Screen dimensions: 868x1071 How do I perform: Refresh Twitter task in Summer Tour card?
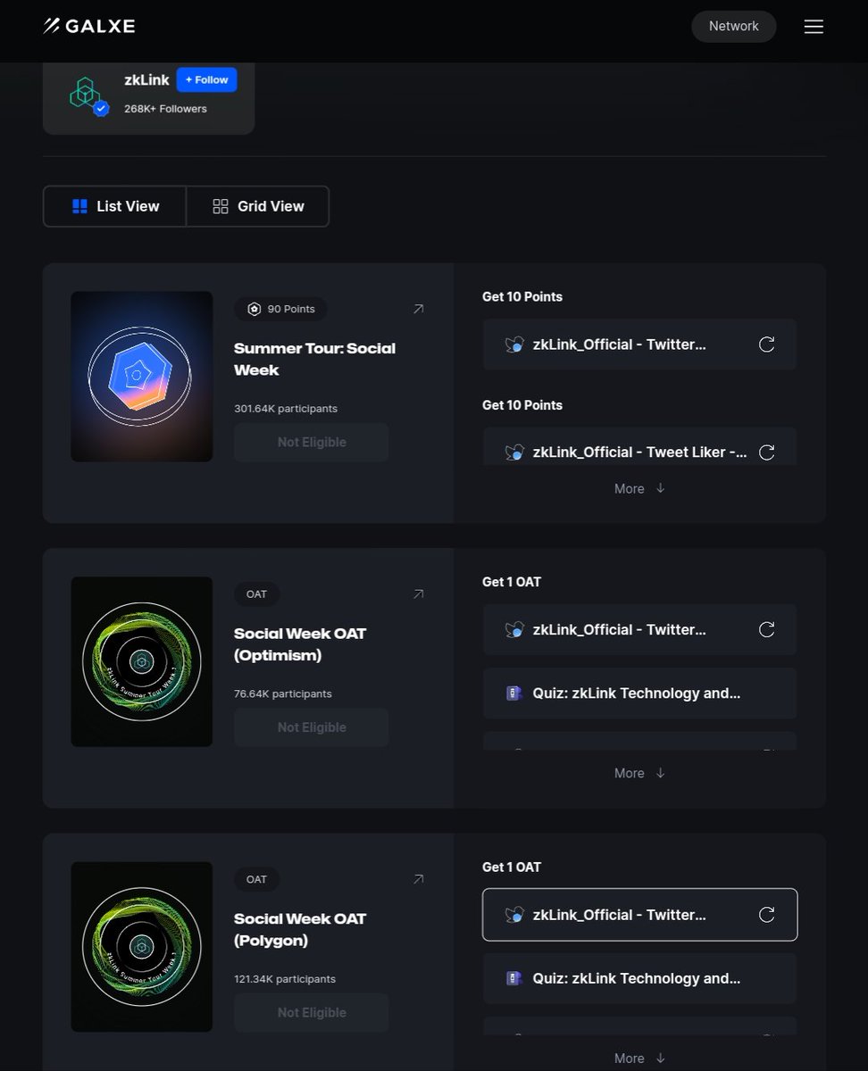[766, 345]
